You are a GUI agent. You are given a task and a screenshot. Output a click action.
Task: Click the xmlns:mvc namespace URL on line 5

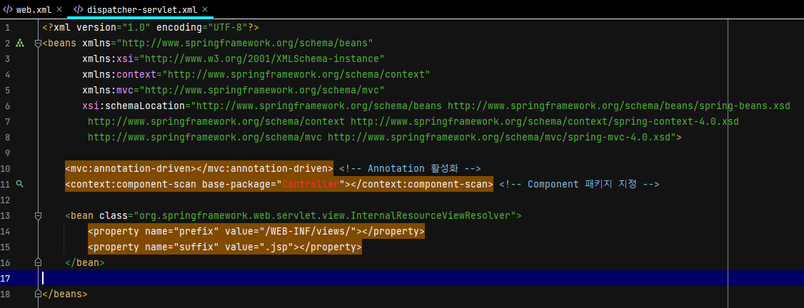click(x=261, y=90)
